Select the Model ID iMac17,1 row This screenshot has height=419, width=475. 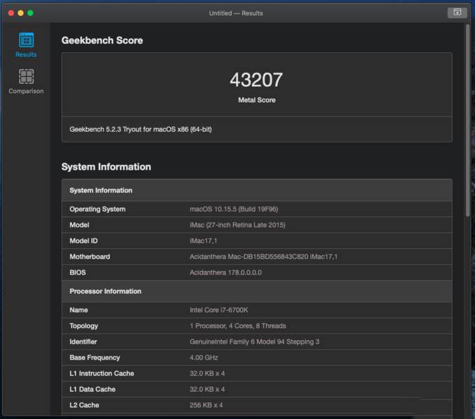click(257, 241)
